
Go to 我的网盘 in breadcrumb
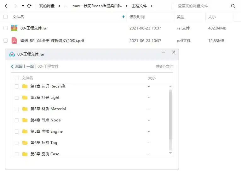pos(47,6)
